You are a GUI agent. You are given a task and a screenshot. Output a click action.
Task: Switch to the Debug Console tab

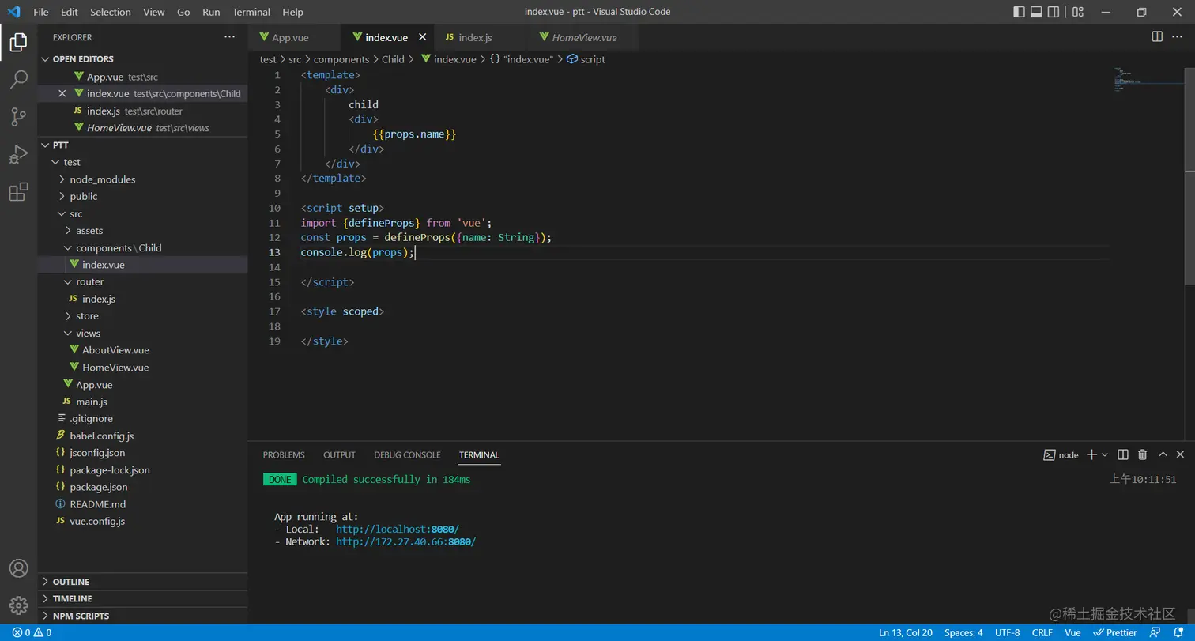407,454
